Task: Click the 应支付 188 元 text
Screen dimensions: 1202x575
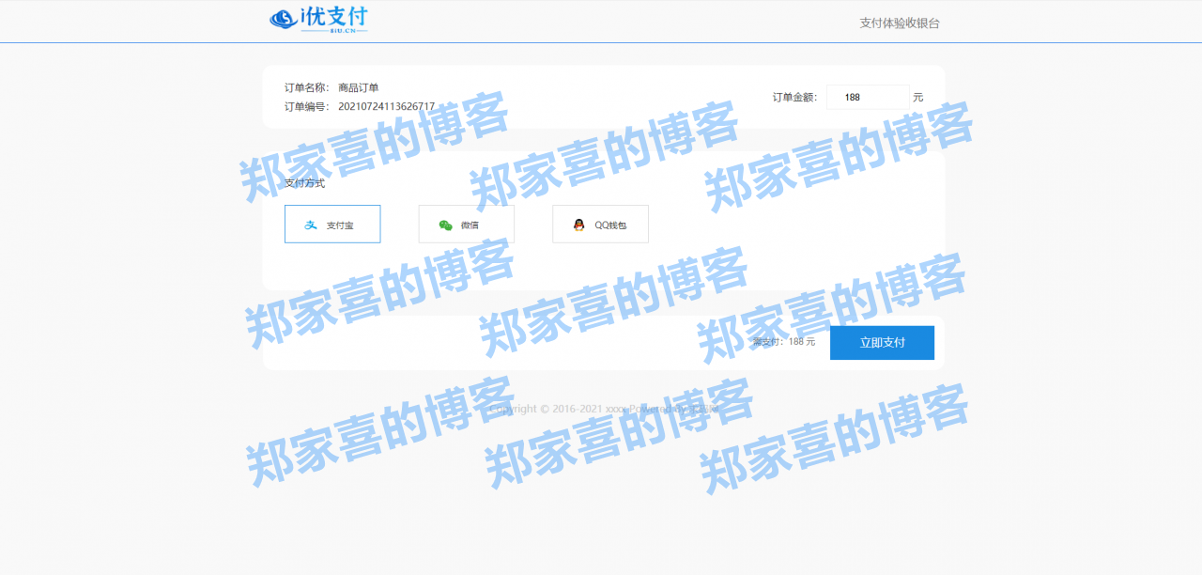Action: (x=784, y=342)
